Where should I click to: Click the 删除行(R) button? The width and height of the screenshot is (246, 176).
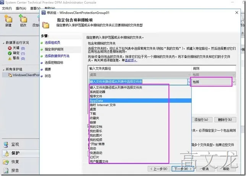(x=225, y=119)
